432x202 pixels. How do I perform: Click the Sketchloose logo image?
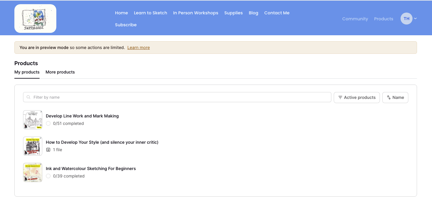(35, 19)
